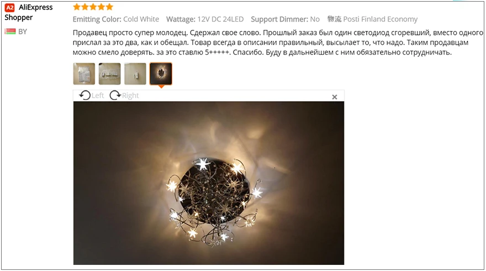Click the Russian review text paragraph
The height and width of the screenshot is (271, 486).
click(278, 43)
